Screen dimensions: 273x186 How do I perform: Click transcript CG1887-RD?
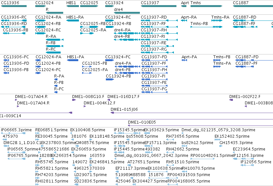click(253, 20)
